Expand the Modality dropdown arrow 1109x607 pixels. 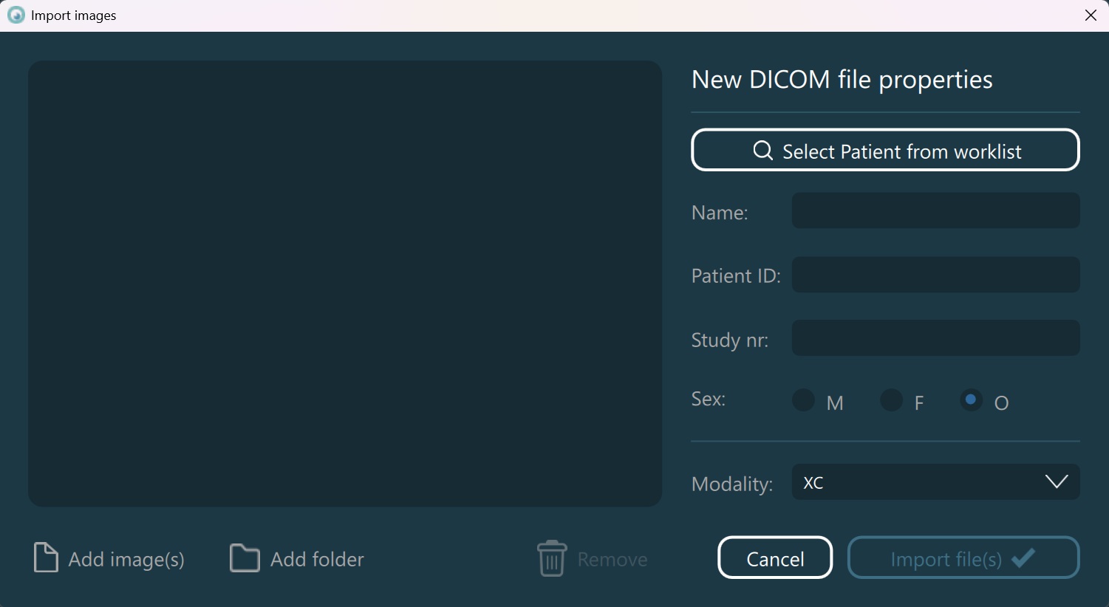(x=1057, y=481)
